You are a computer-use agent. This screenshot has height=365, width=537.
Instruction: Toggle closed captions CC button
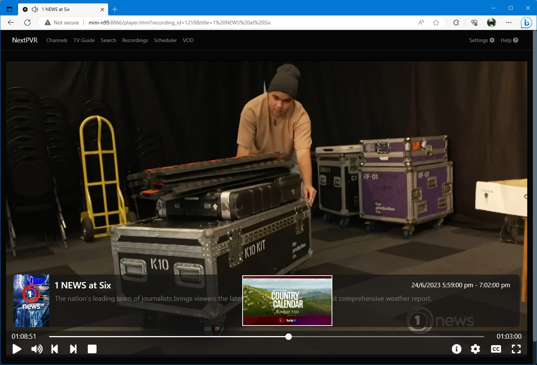point(496,349)
